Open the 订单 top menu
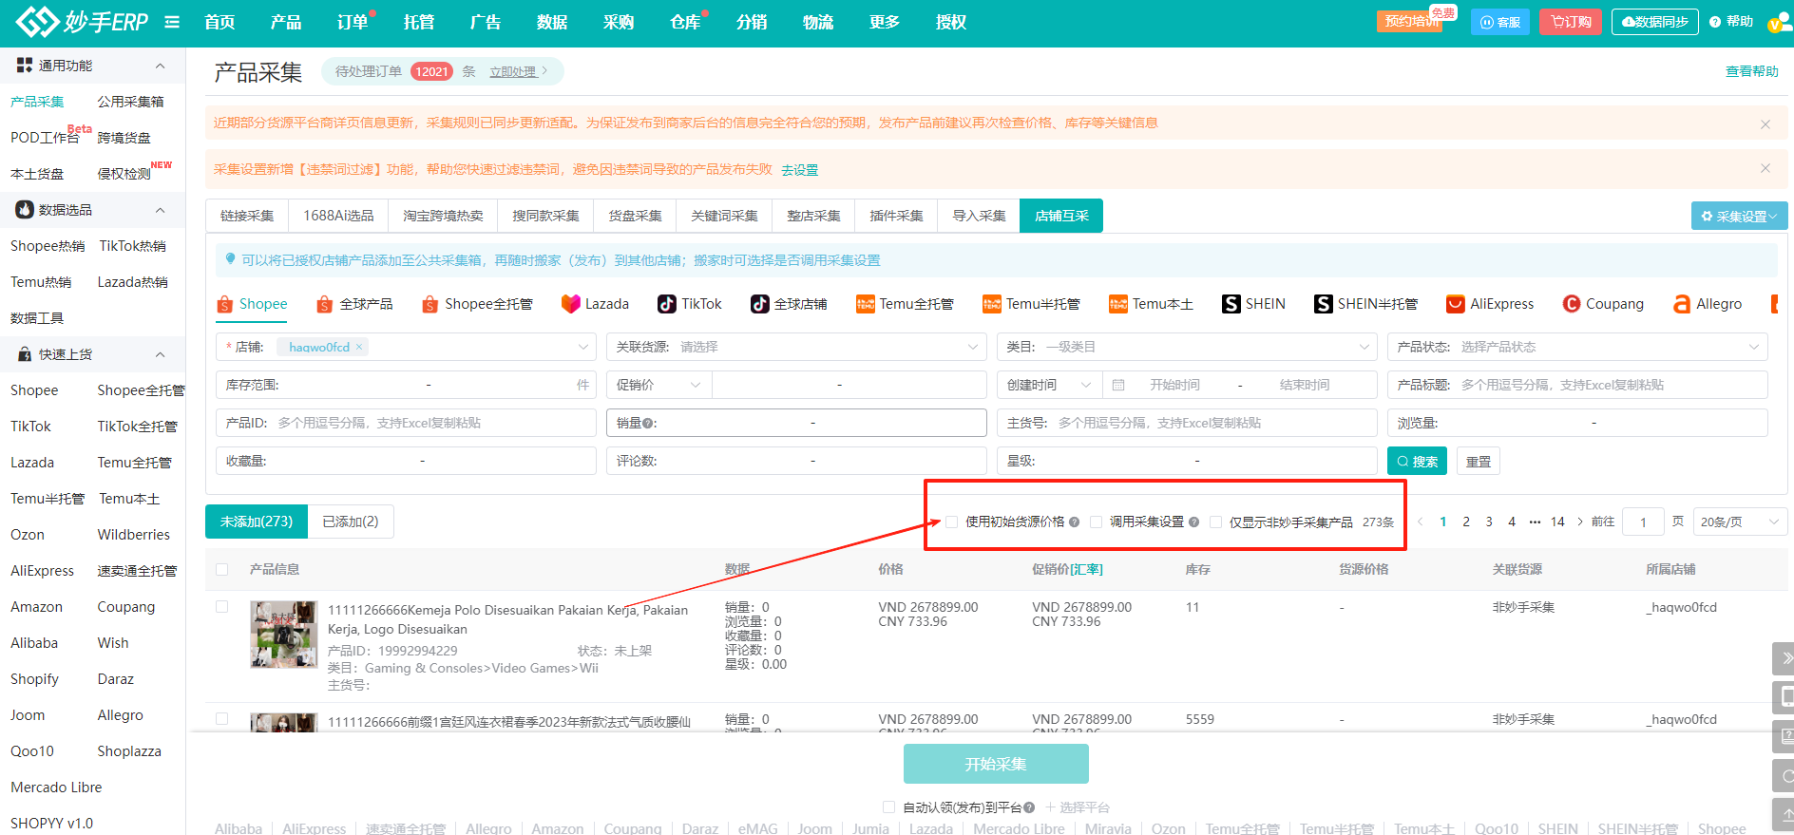The image size is (1794, 835). 353,22
